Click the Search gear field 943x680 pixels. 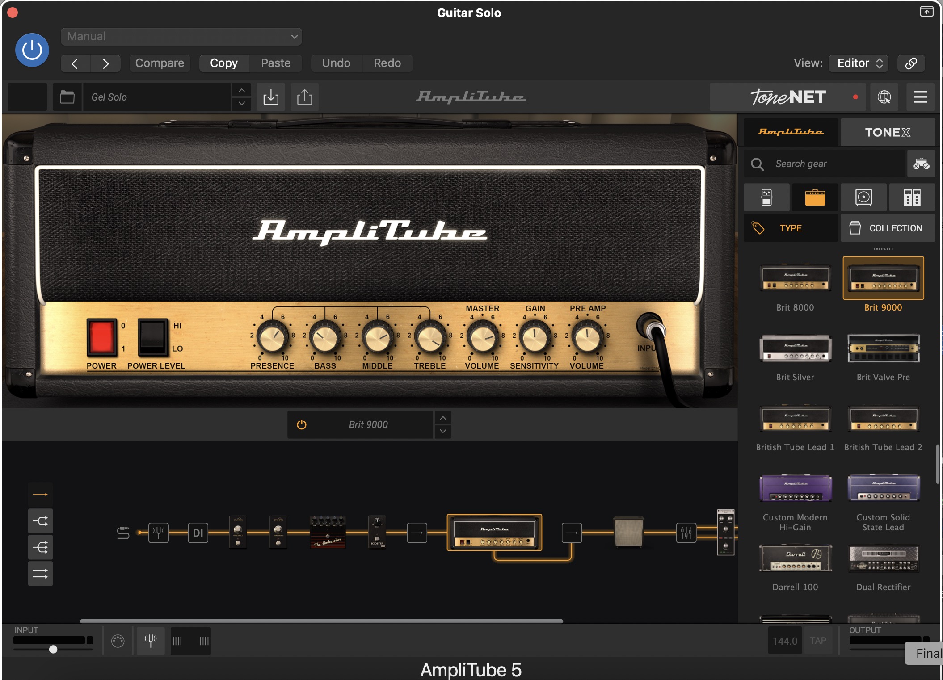tap(825, 164)
